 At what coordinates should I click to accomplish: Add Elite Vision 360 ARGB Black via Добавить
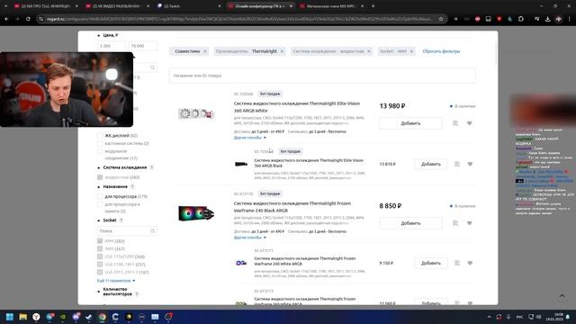tap(431, 164)
